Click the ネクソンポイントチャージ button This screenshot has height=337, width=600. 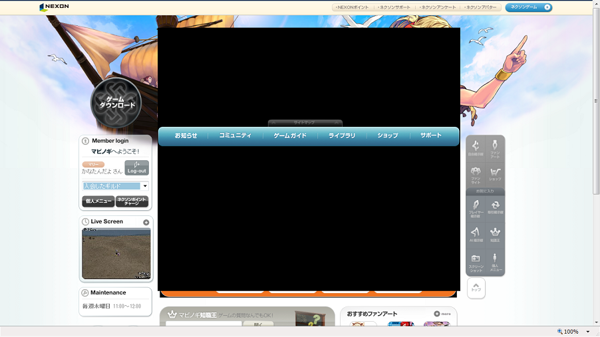pos(132,201)
